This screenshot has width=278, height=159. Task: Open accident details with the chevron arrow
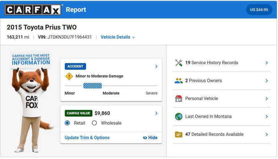click(x=156, y=66)
